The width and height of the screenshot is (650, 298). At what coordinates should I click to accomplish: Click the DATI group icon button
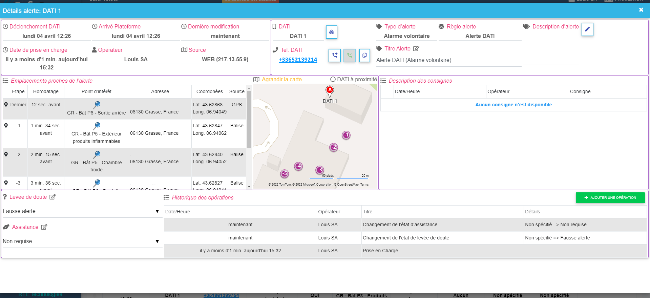pyautogui.click(x=332, y=32)
